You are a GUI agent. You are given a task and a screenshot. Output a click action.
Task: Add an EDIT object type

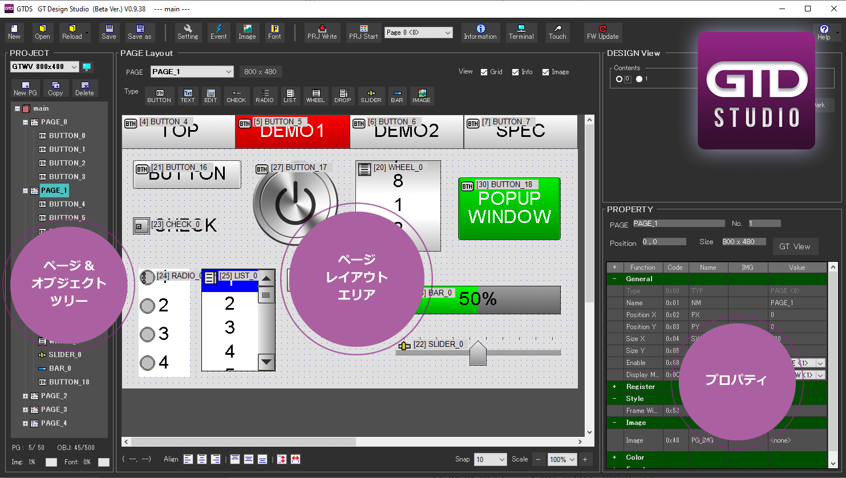[x=211, y=96]
